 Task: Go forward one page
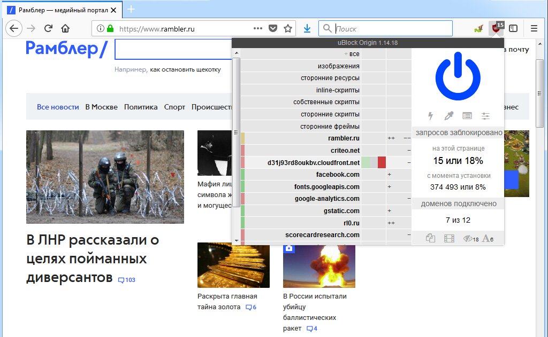(31, 28)
